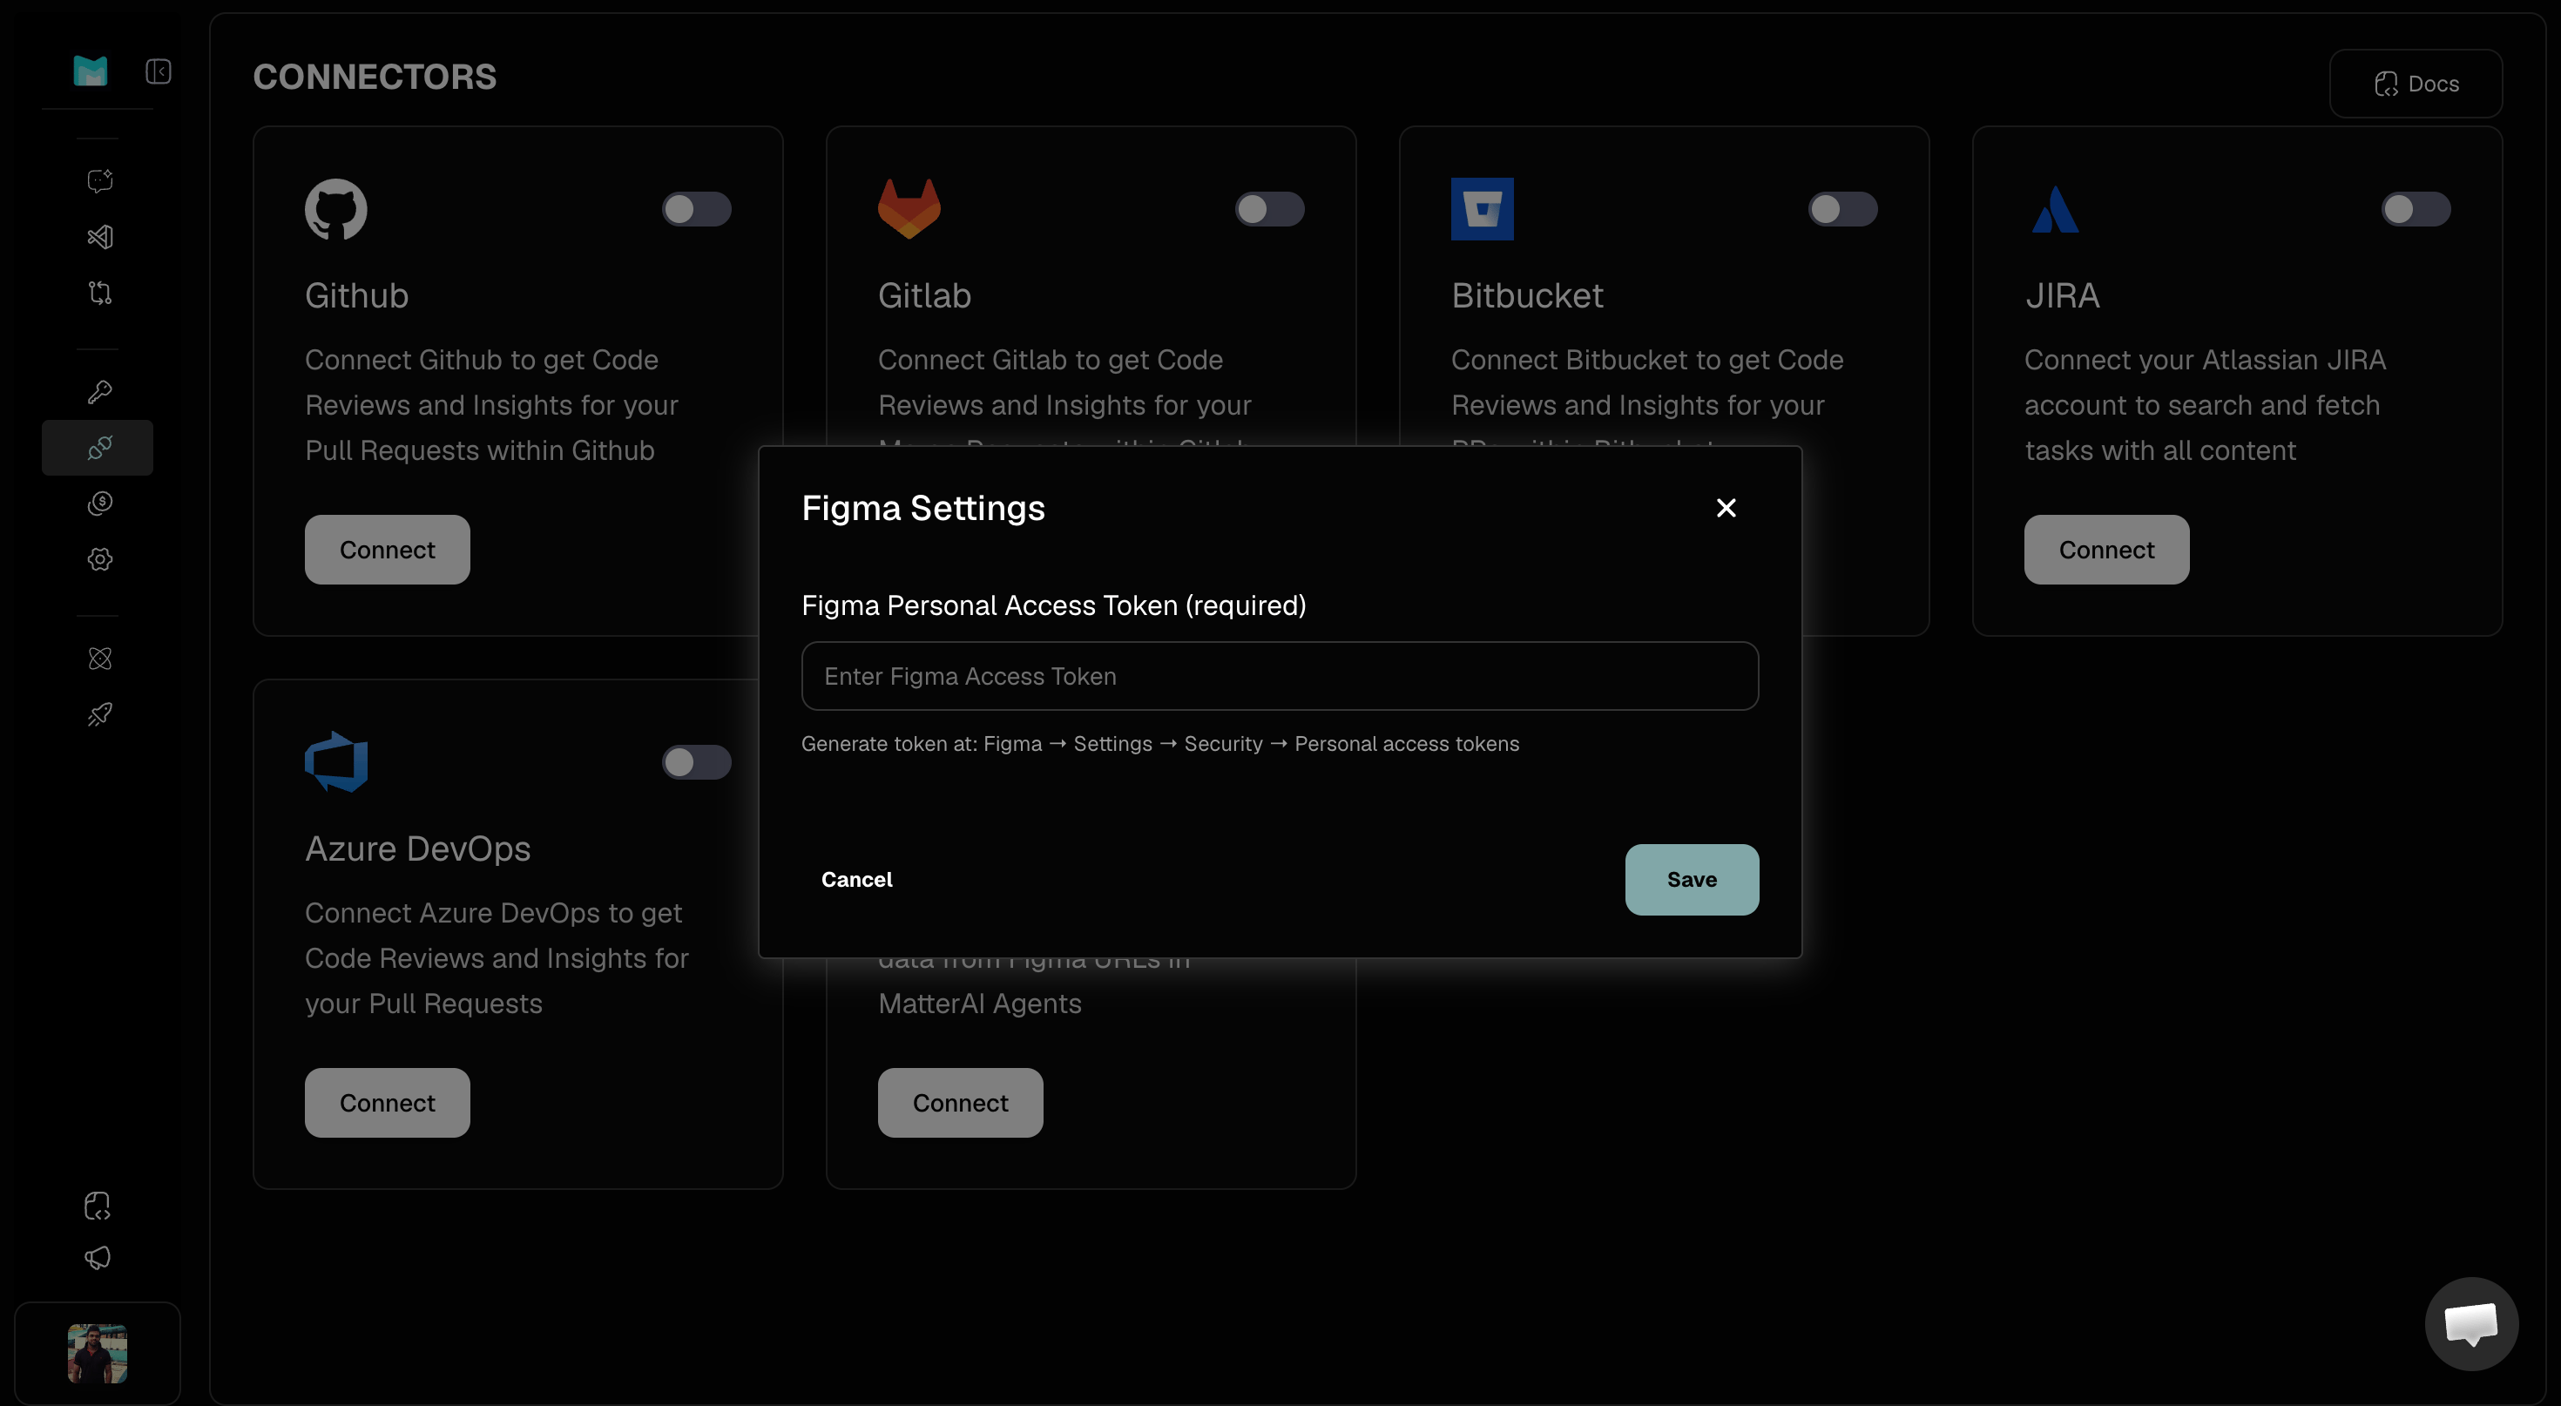Screen dimensions: 2561x1406
Task: Focus the Figma Access Token field
Action: [x=1280, y=676]
